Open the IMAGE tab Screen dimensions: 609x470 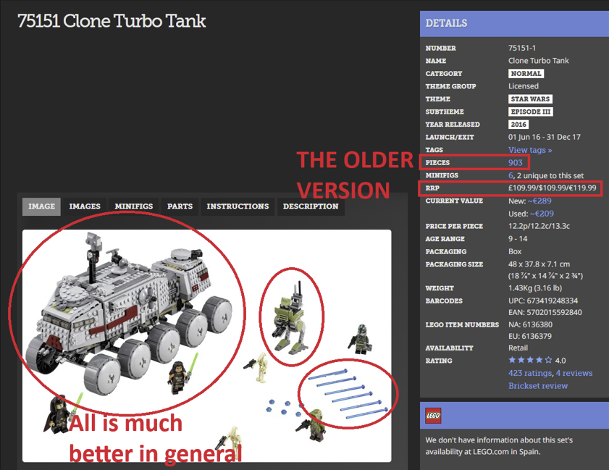(41, 206)
